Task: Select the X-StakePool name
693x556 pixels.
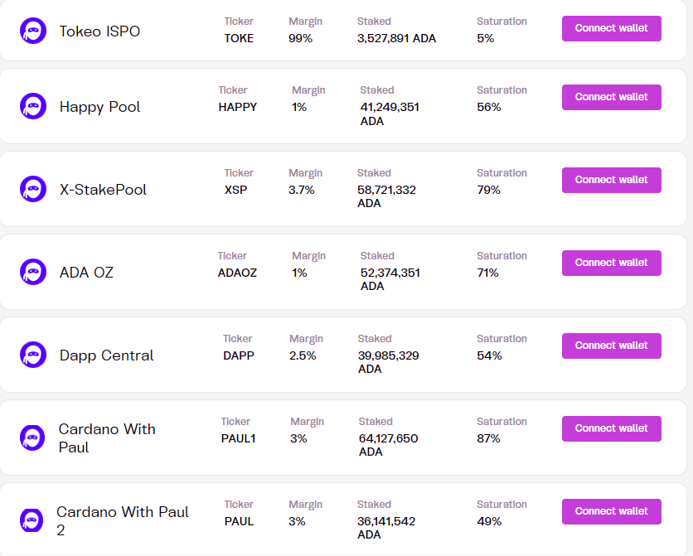Action: point(103,190)
